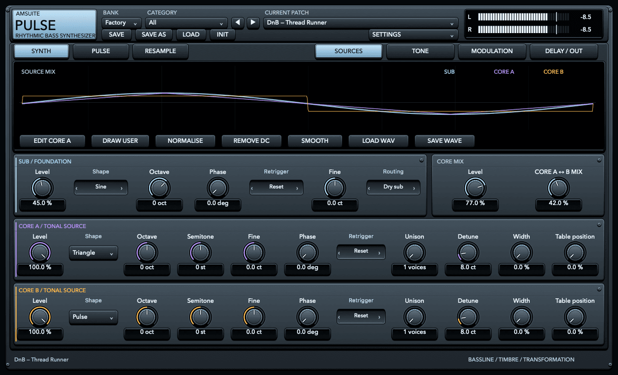Toggle the Core Mix section power dot
The image size is (618, 375).
click(x=599, y=160)
